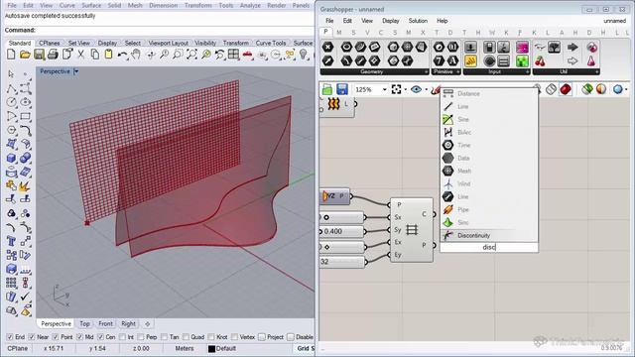Click the Undo arrow icon
This screenshot has width=635, height=357.
pyautogui.click(x=122, y=54)
